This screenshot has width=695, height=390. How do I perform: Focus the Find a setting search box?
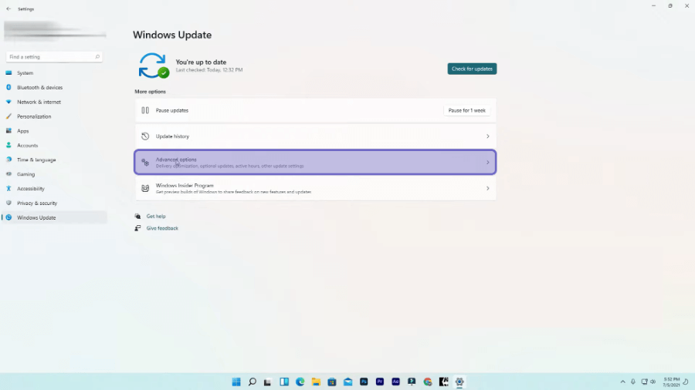click(x=54, y=57)
